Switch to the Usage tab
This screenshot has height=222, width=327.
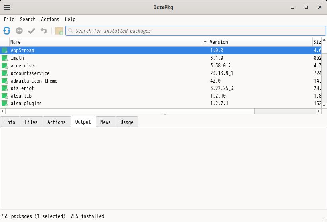[x=127, y=122]
